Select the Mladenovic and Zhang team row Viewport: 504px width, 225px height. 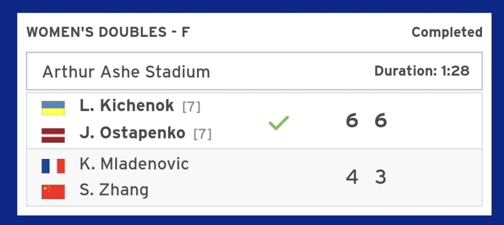254,177
